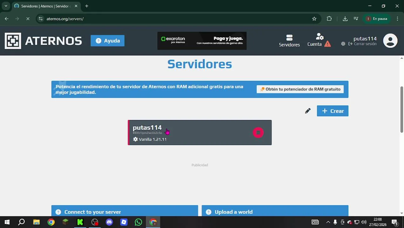Click the red warning triangle near Cuenta
The height and width of the screenshot is (228, 404).
pos(327,44)
